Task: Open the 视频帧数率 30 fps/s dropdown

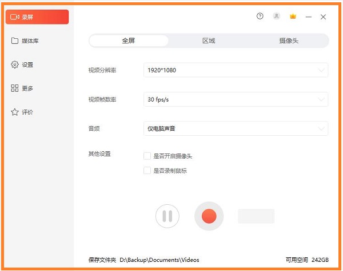Action: point(235,99)
